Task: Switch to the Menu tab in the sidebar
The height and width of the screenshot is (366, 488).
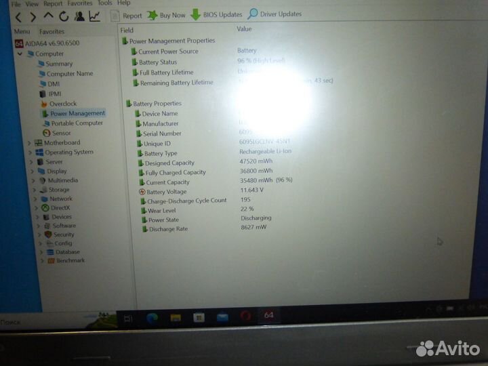Action: tap(22, 31)
